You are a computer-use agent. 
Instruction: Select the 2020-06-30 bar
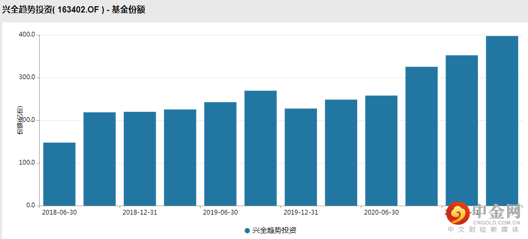coord(381,150)
